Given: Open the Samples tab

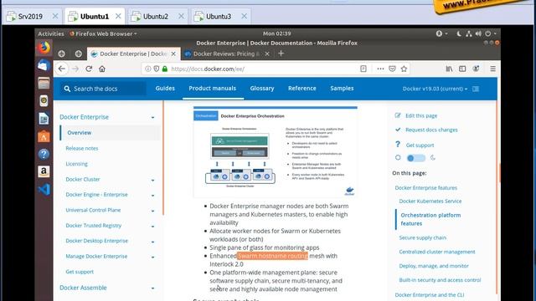Looking at the screenshot, I should click(342, 89).
